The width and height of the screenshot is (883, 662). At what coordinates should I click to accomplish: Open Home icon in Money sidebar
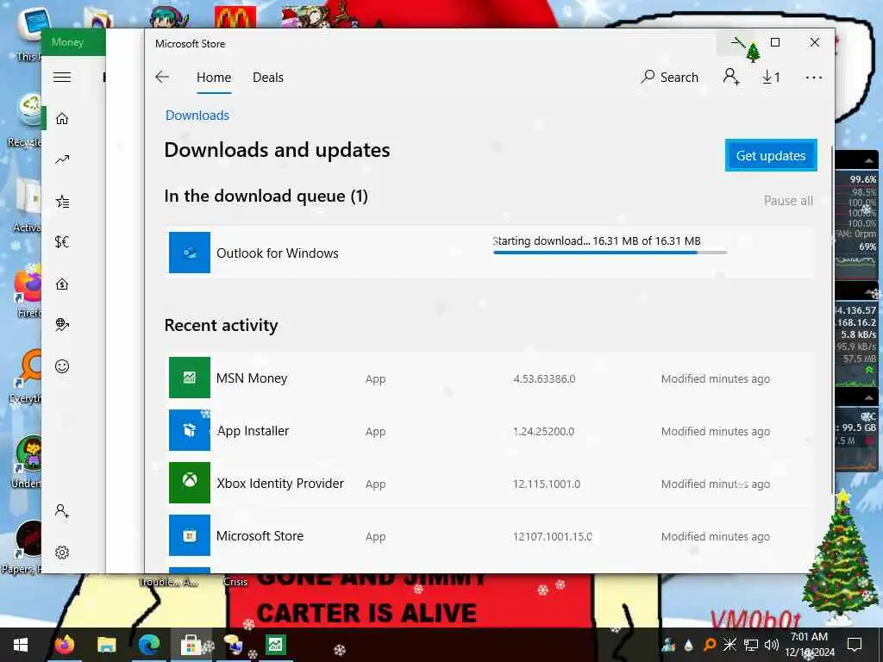pyautogui.click(x=62, y=118)
